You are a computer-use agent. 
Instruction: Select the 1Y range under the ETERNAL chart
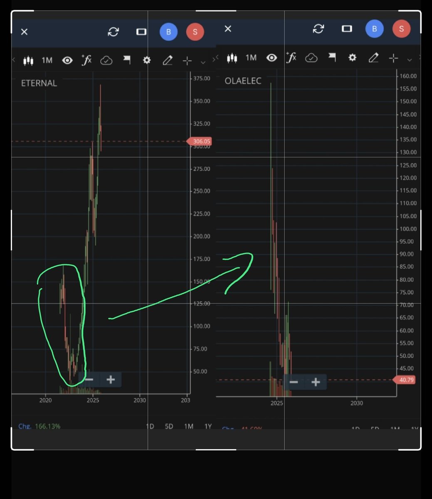(x=208, y=426)
